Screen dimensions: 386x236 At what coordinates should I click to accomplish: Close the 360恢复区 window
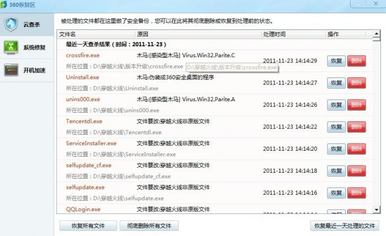[376, 4]
